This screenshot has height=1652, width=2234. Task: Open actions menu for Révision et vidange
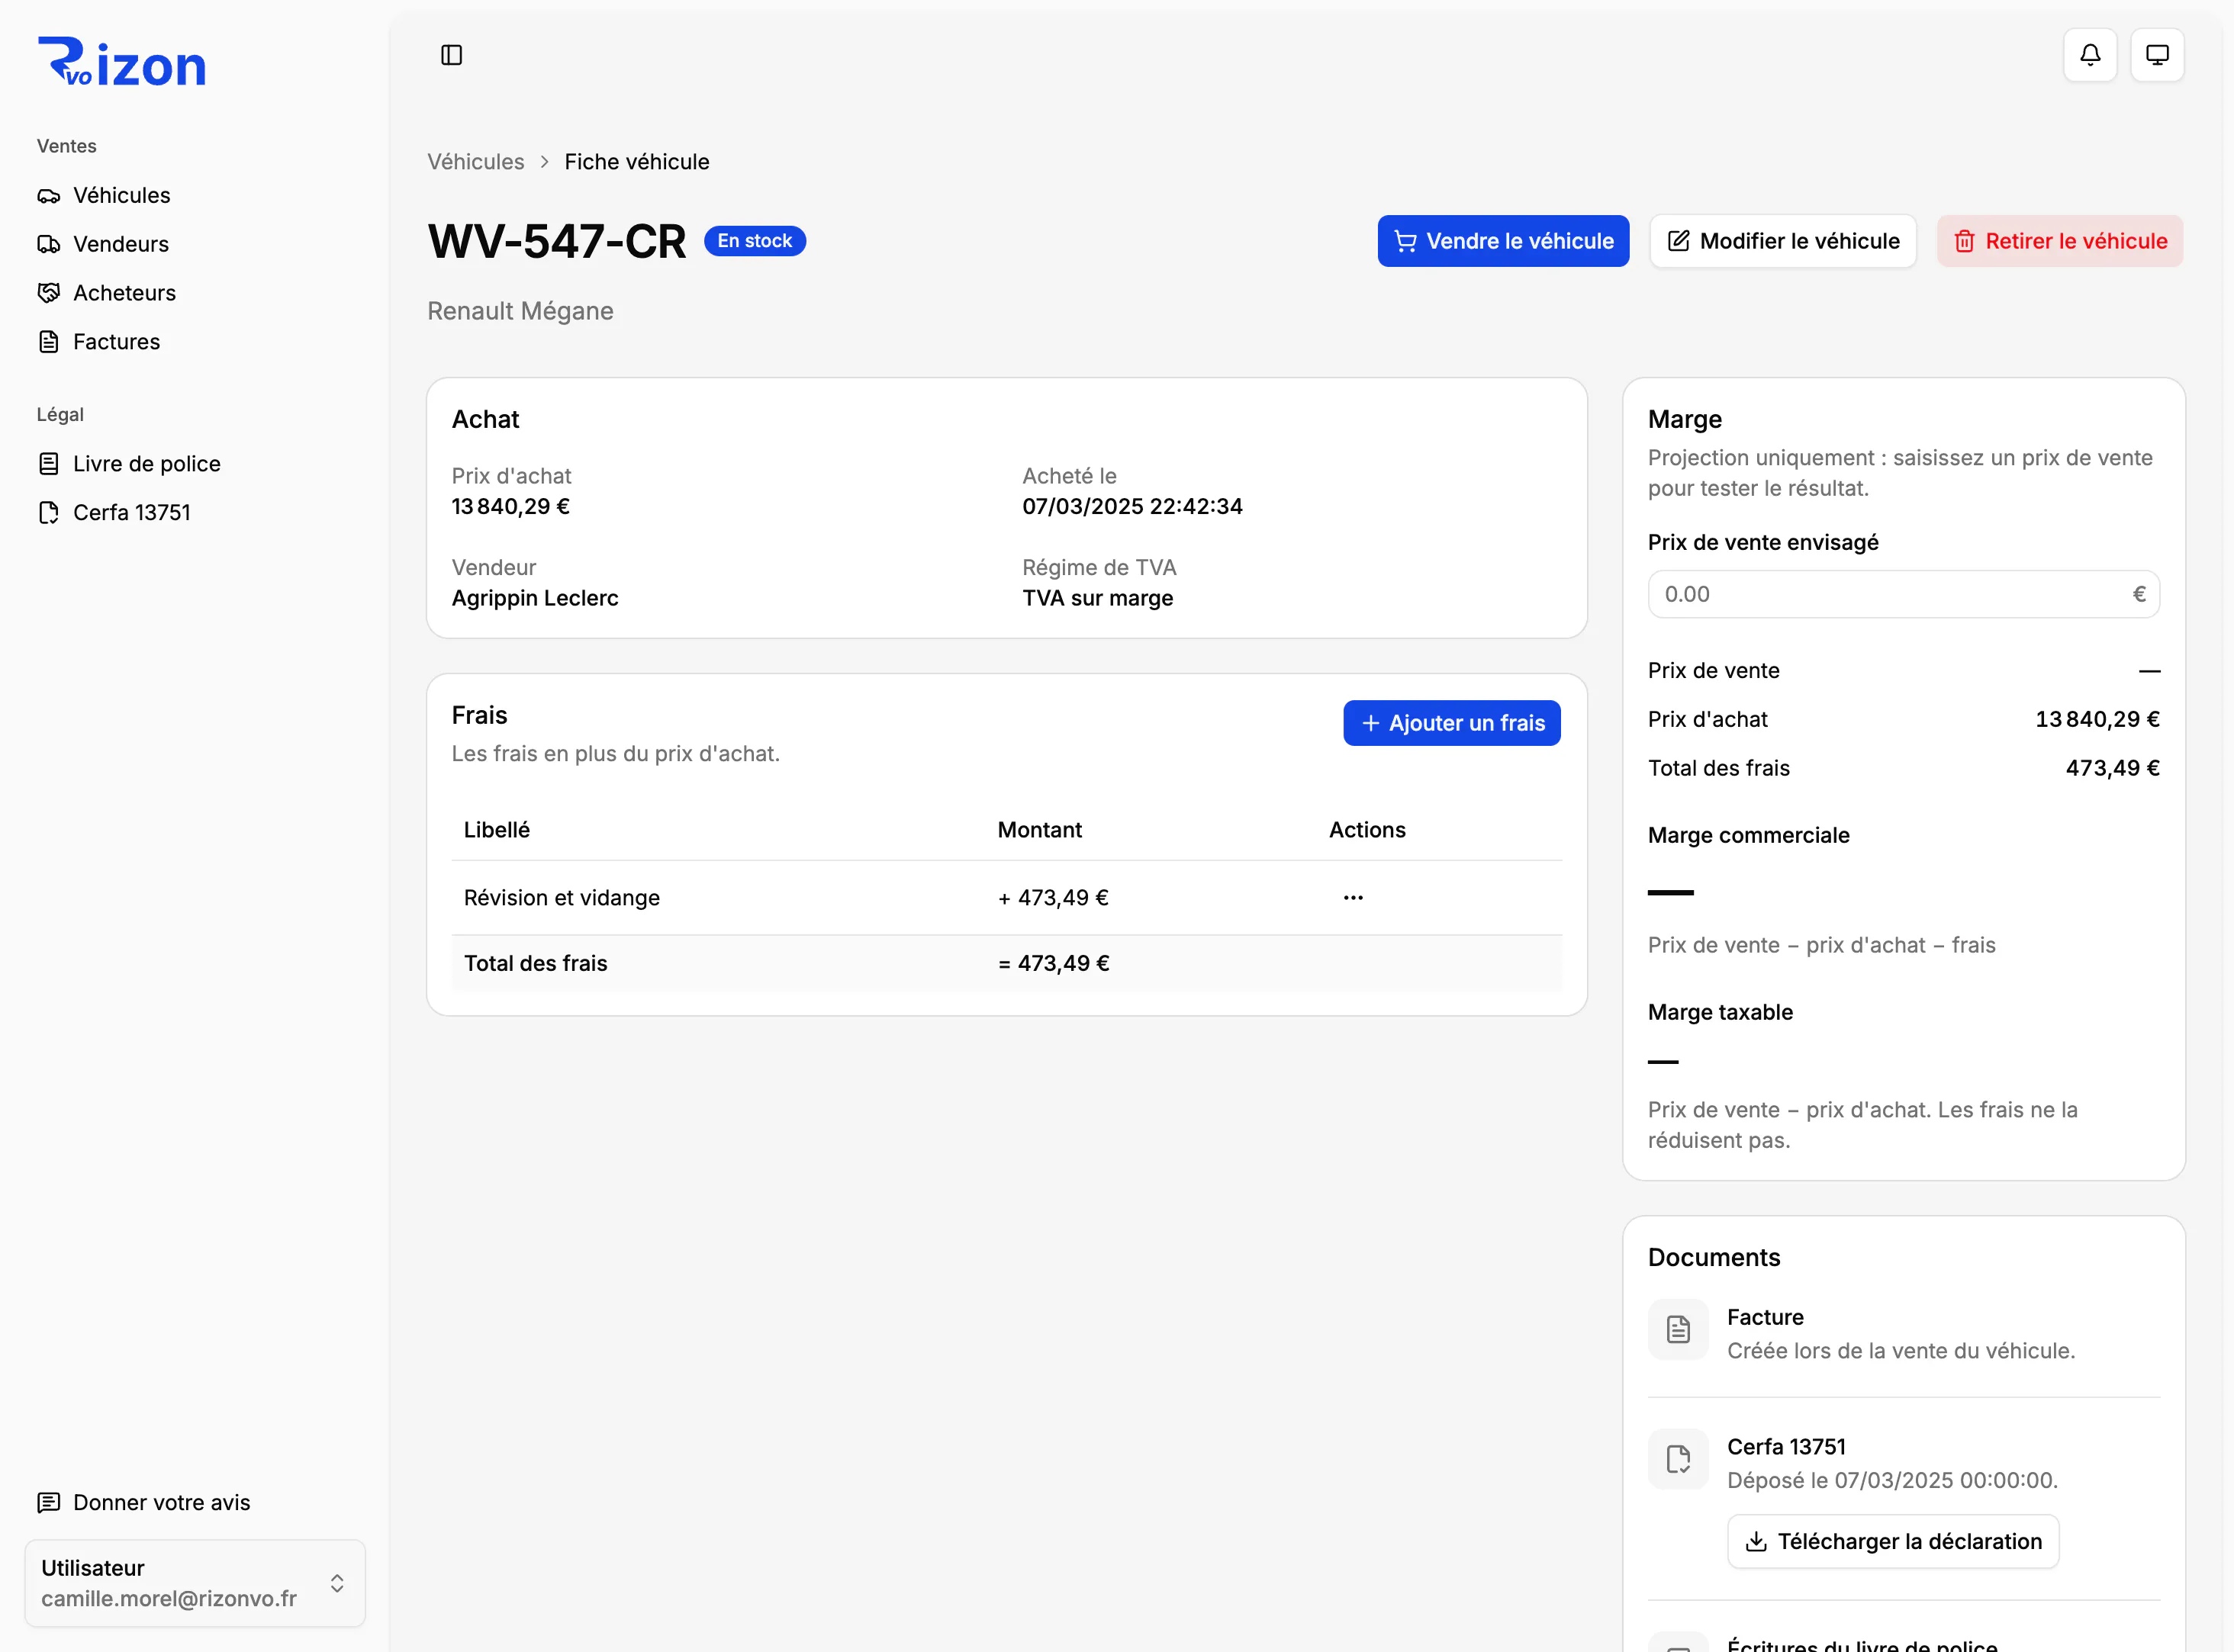1353,898
